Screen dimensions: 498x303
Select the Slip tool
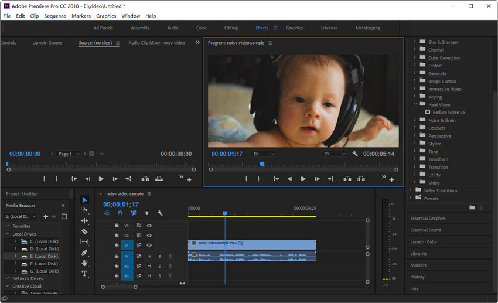coord(84,241)
